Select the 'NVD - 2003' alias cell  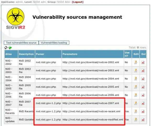click(11, 71)
